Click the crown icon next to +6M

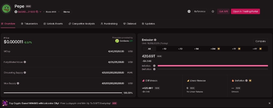click(219, 49)
